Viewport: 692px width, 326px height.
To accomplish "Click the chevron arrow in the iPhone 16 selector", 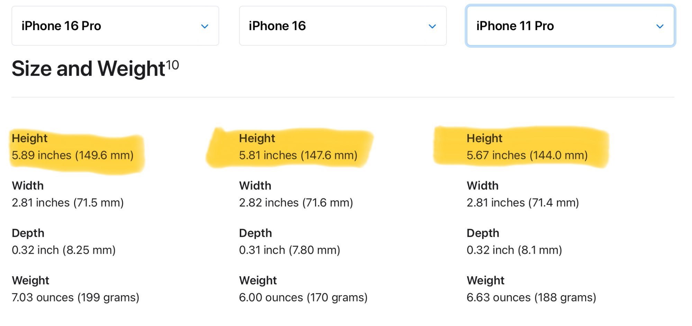I will pyautogui.click(x=432, y=26).
